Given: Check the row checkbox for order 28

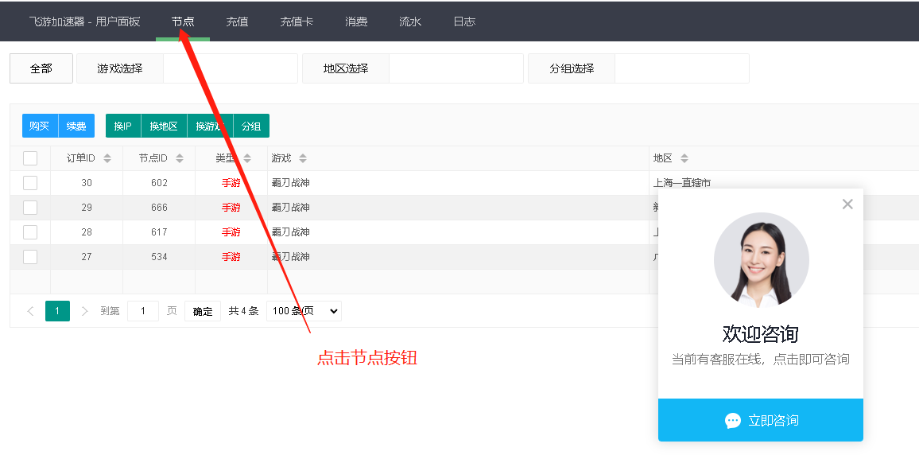Looking at the screenshot, I should click(x=30, y=232).
